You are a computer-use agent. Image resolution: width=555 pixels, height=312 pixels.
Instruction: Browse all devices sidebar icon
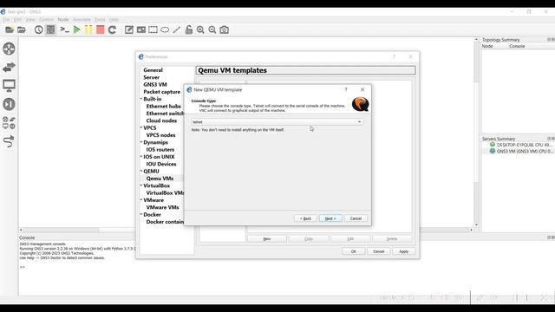pos(9,123)
